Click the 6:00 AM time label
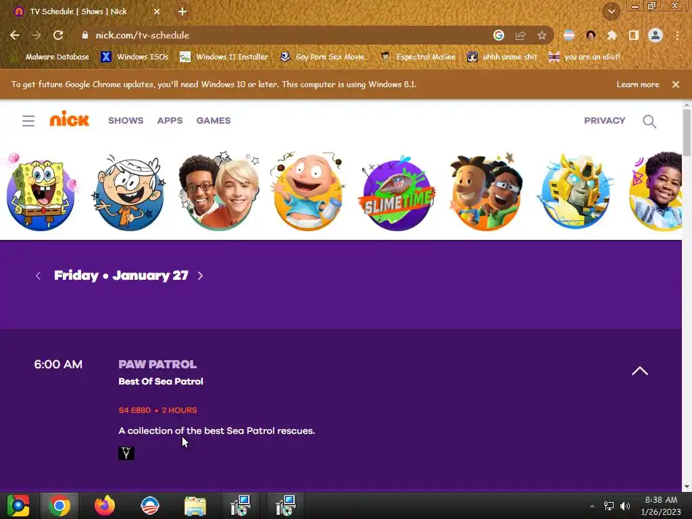The image size is (692, 519). pyautogui.click(x=58, y=364)
